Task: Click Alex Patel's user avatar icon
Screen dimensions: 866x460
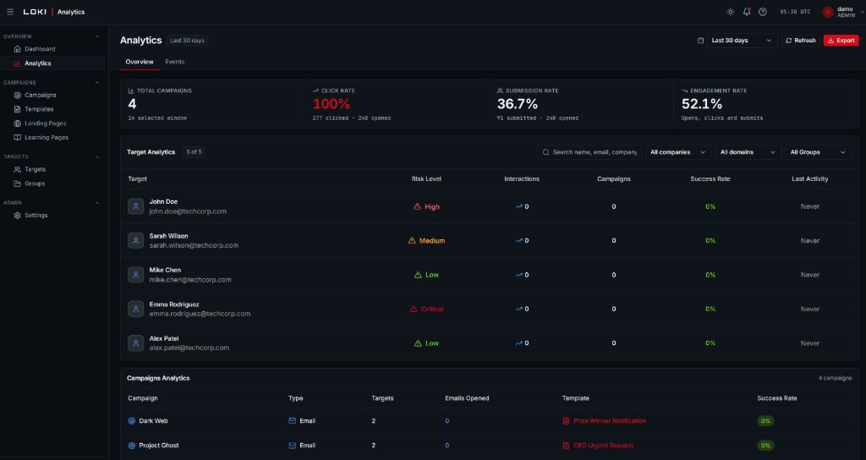Action: pos(136,343)
